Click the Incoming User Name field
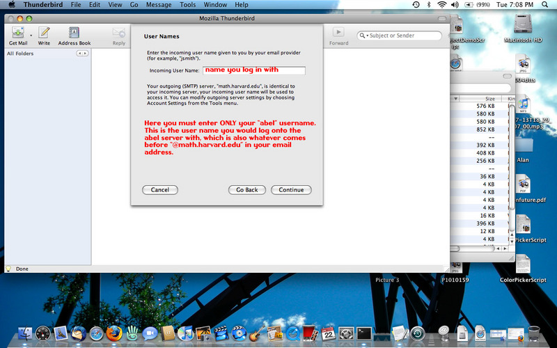The image size is (557, 348). [254, 70]
